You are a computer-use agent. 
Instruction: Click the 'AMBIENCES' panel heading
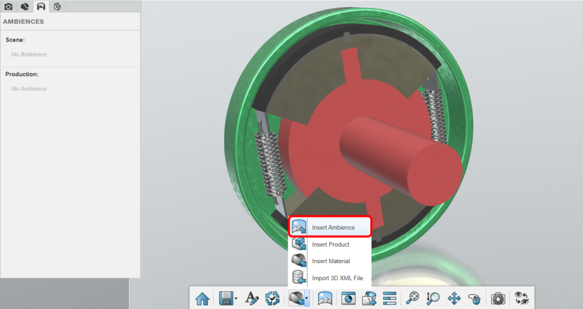pos(23,22)
